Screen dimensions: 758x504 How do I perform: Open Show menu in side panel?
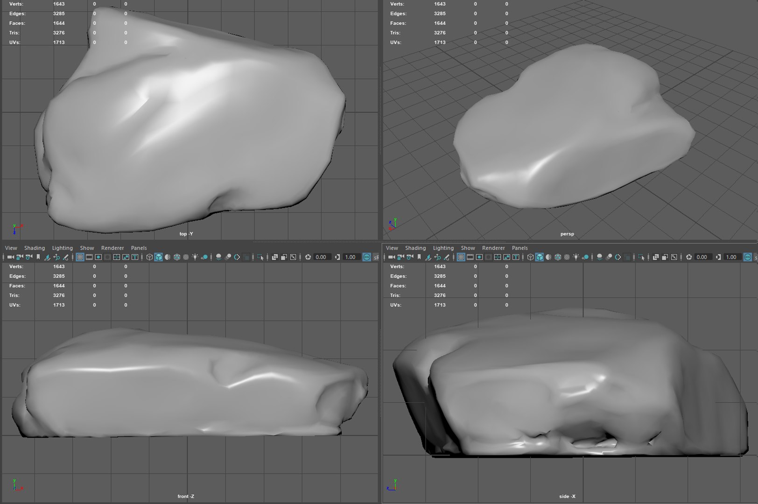[468, 248]
